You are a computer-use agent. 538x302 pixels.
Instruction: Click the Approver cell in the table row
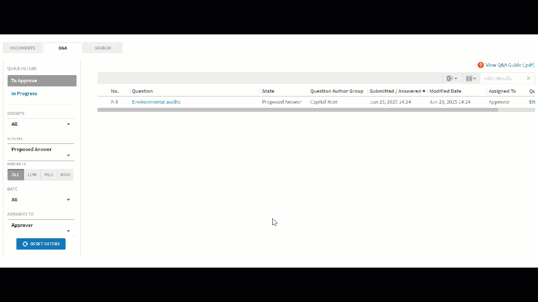click(x=499, y=102)
